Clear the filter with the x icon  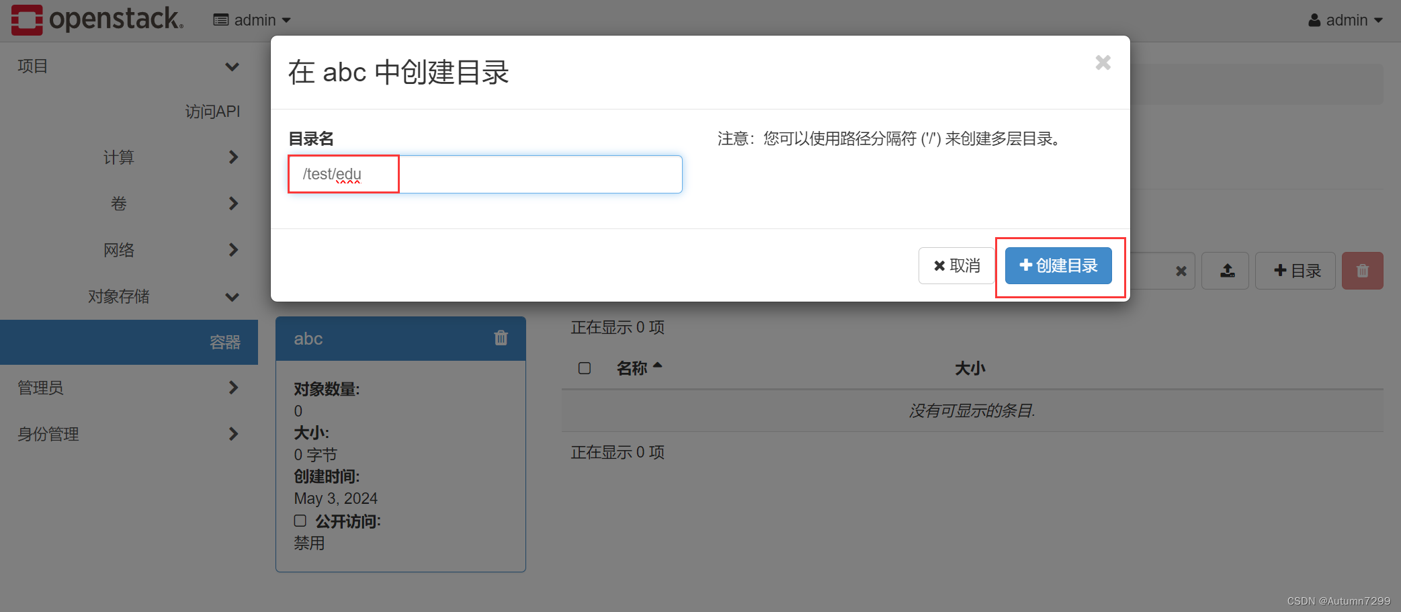pos(1181,271)
